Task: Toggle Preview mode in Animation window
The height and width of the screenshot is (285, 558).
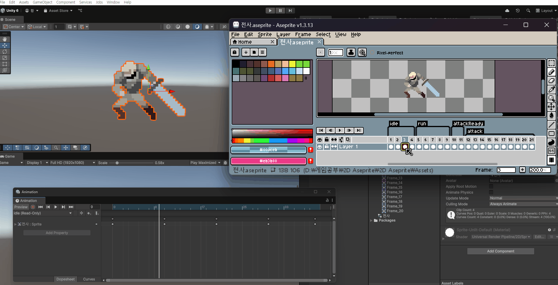Action: tap(21, 207)
